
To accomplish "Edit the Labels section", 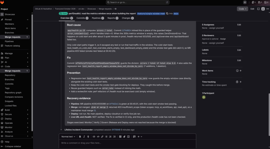I will coord(239,50).
